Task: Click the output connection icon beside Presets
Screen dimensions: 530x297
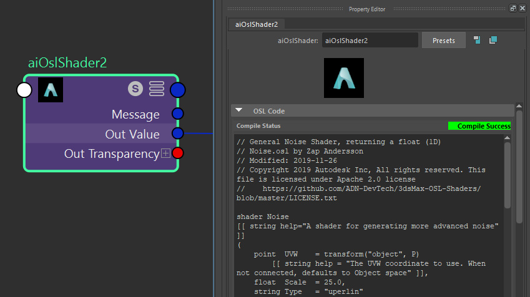Action: click(x=493, y=40)
